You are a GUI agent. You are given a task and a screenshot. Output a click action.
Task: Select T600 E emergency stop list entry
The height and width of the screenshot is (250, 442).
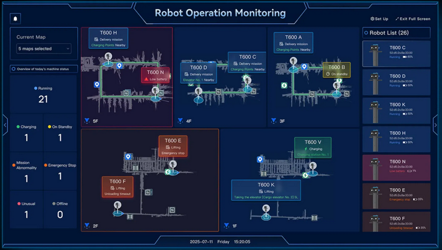[x=396, y=197]
